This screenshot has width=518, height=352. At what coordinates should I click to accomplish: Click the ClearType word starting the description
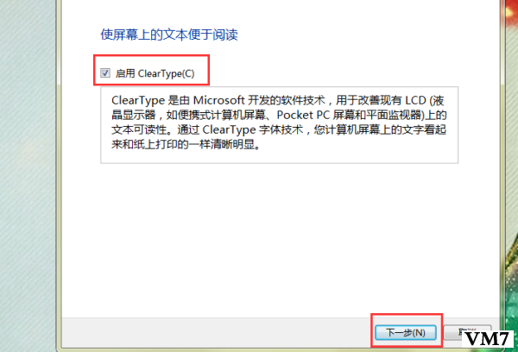click(x=138, y=100)
